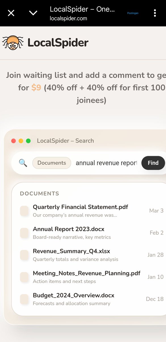Click the Feb 2 date

tap(157, 233)
